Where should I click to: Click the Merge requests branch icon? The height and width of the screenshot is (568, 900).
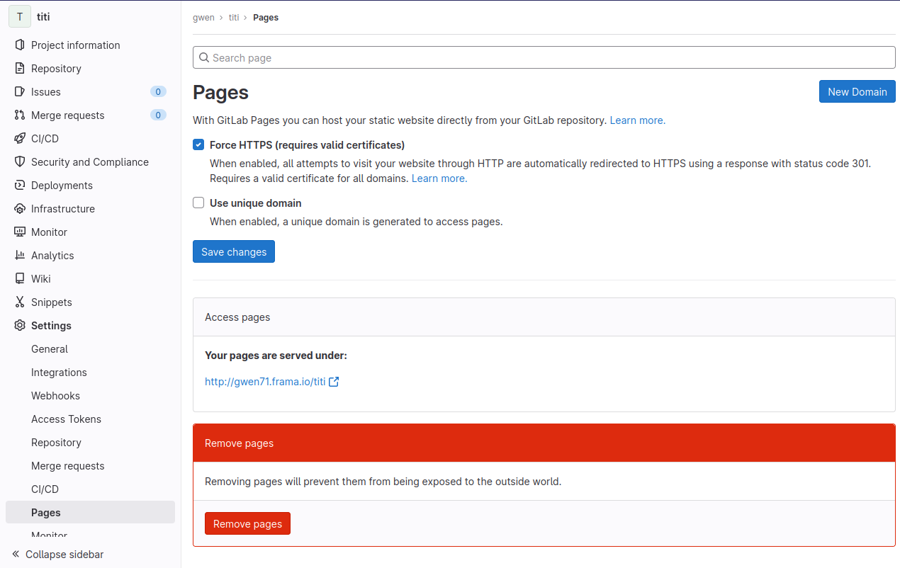click(x=20, y=115)
